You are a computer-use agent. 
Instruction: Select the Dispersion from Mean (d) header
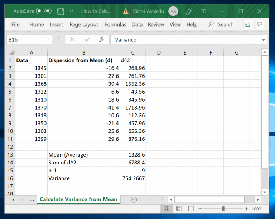point(83,60)
